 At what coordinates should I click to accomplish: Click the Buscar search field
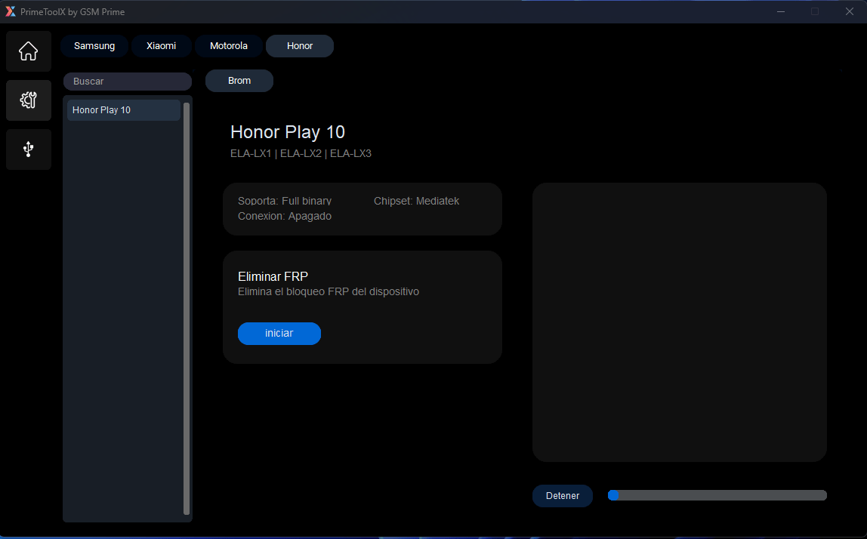coord(127,81)
